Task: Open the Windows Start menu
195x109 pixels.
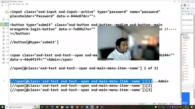Action: tap(2, 107)
